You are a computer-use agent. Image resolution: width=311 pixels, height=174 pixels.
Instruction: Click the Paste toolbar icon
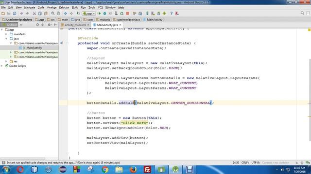point(46,14)
